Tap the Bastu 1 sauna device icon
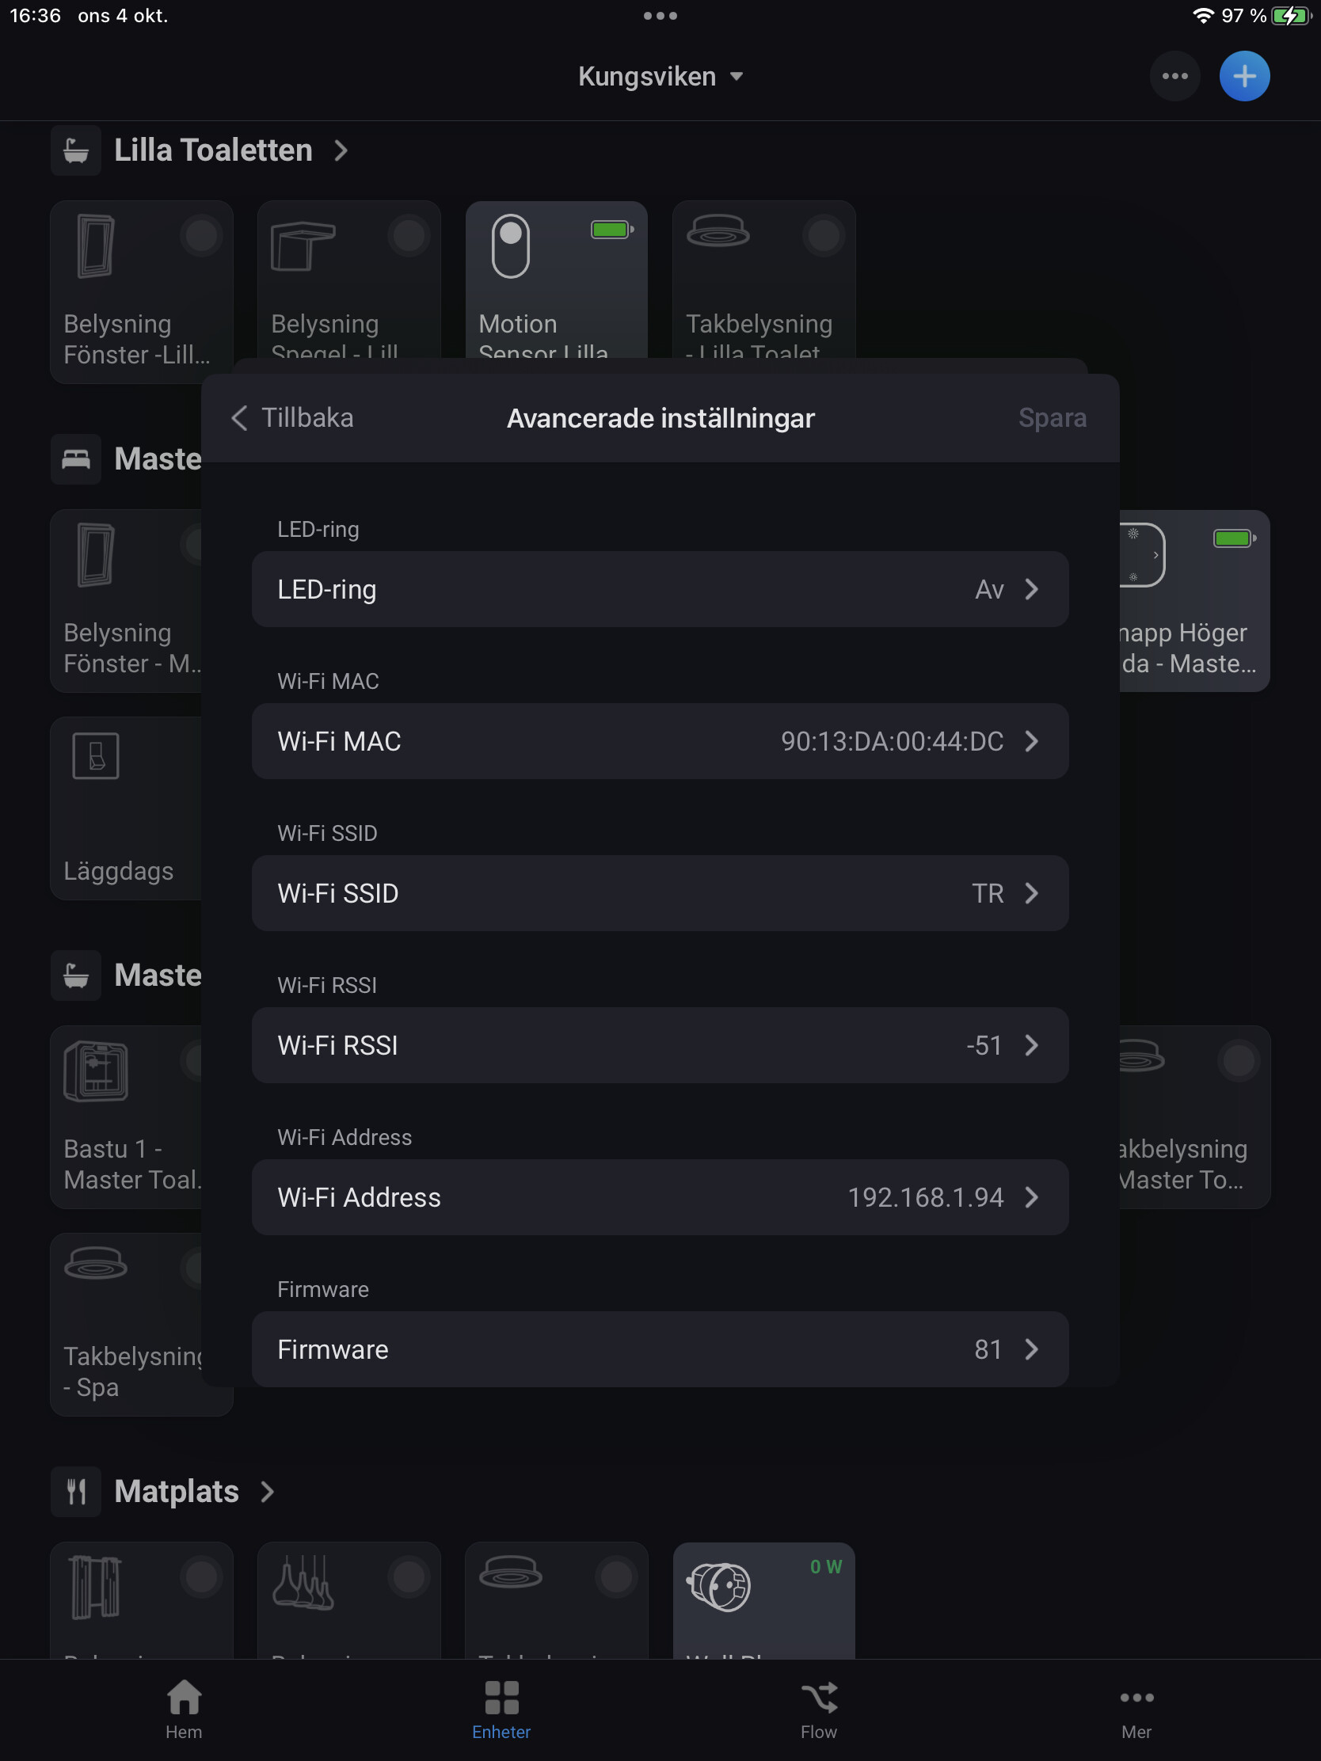The image size is (1321, 1761). pos(96,1071)
